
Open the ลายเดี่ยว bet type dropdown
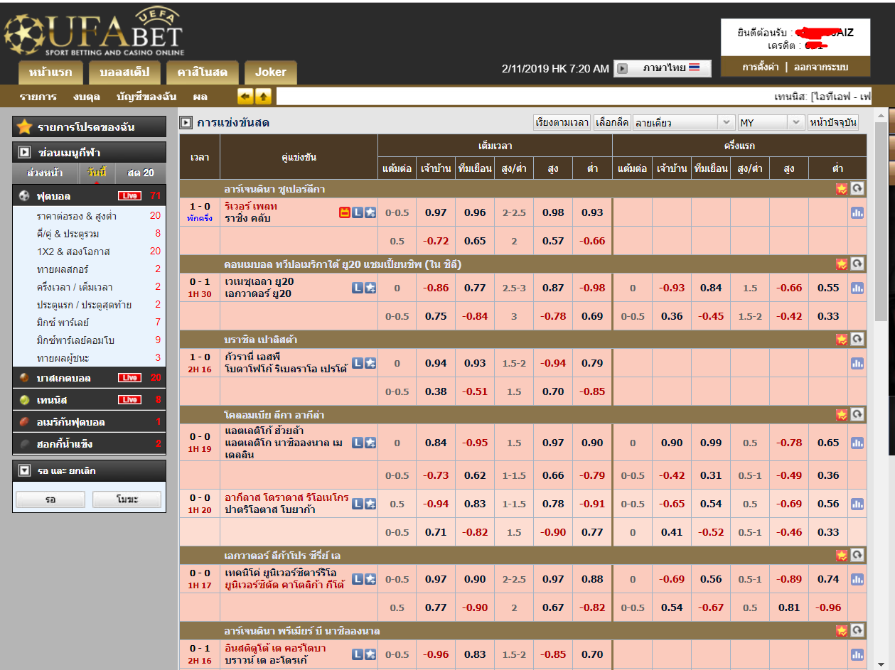(x=683, y=123)
